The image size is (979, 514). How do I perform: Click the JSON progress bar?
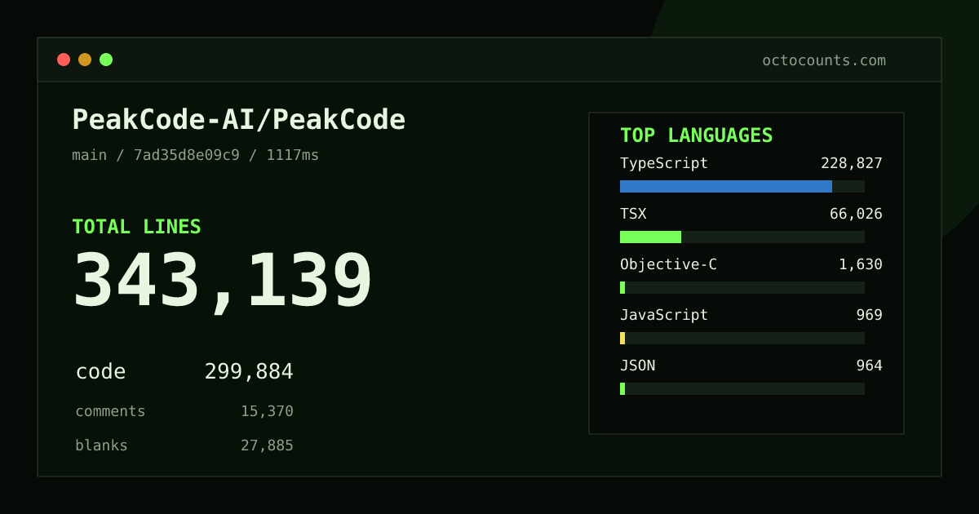(742, 388)
